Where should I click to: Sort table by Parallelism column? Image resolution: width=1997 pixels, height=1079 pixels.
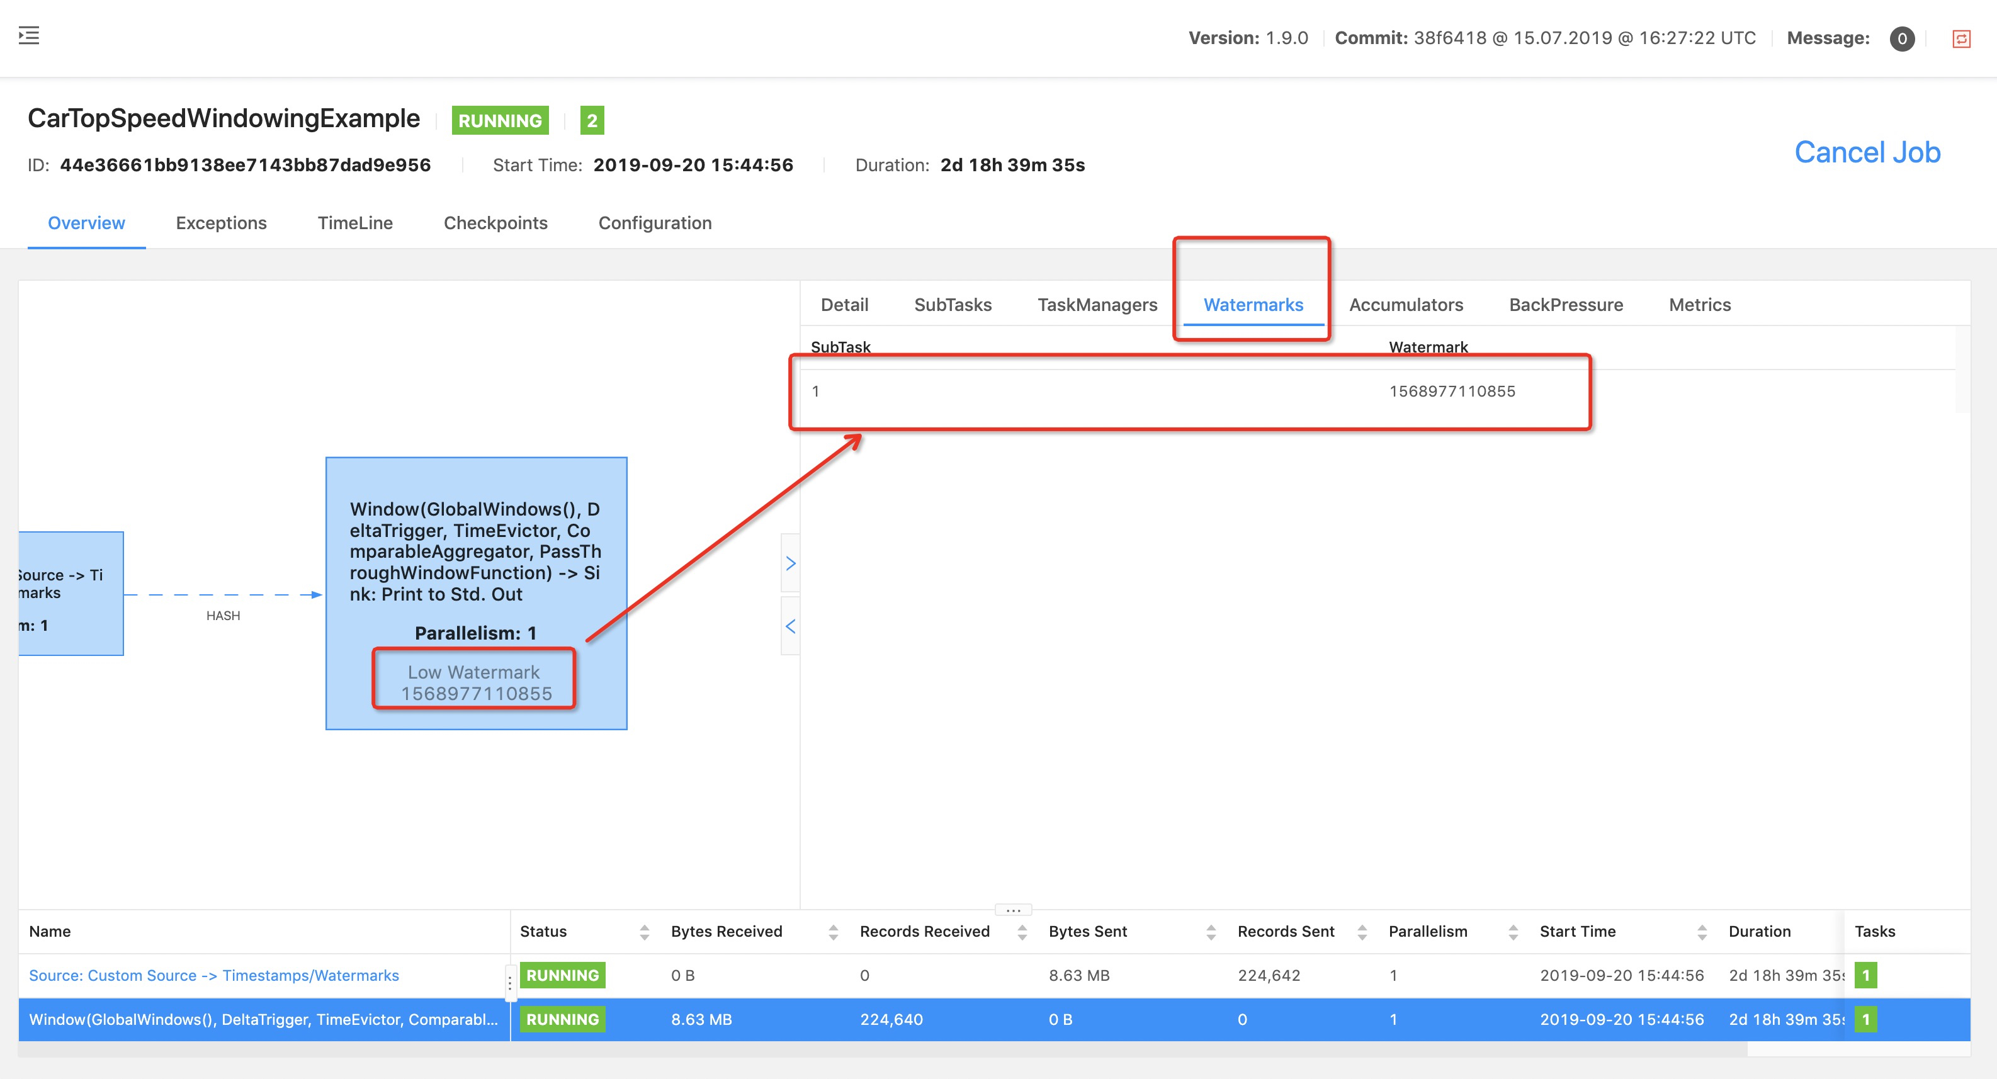coord(1513,932)
